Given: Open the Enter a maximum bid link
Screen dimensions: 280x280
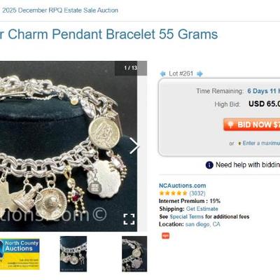Looking at the screenshot, I should point(261,143).
